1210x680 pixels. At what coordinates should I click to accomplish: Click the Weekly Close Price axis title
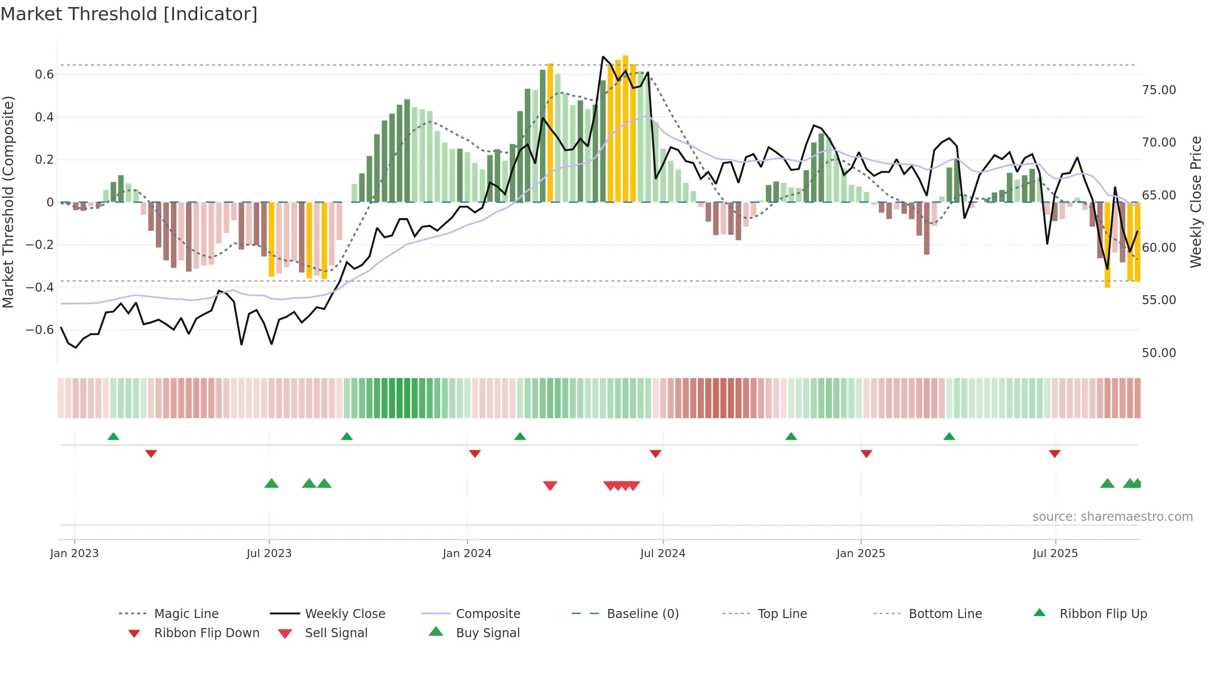(x=1196, y=202)
